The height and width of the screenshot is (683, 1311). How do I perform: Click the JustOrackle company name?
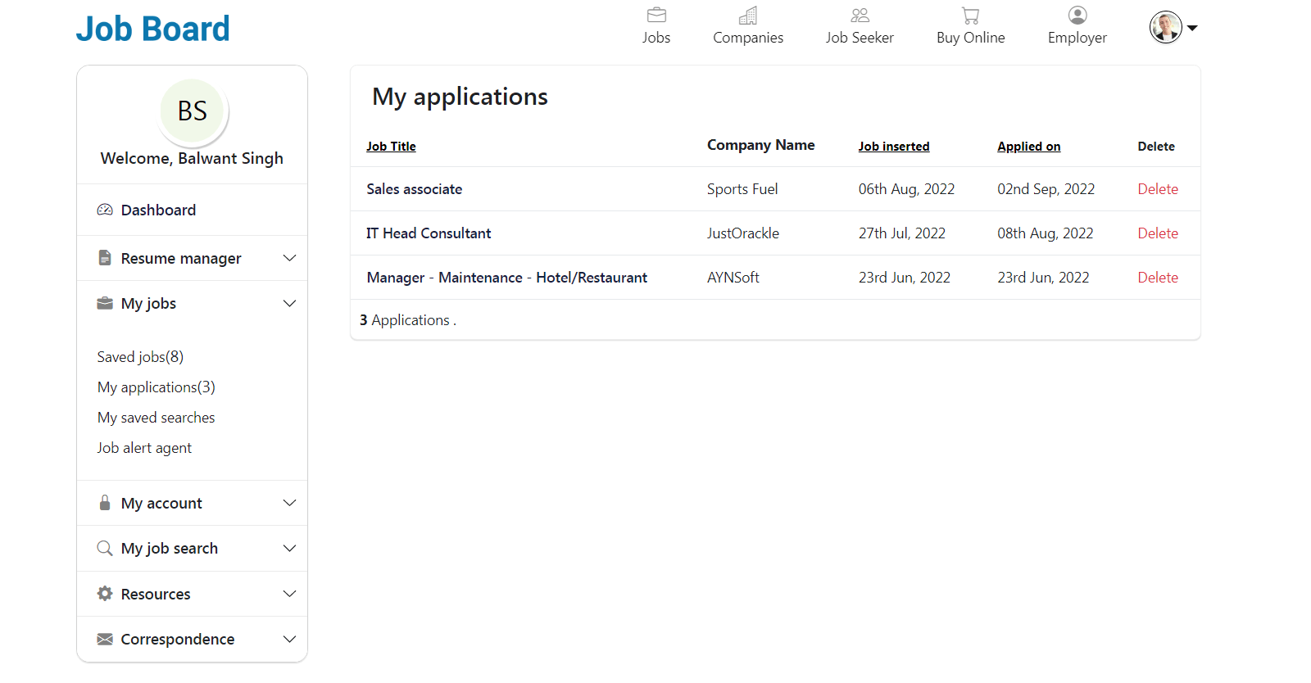coord(743,233)
